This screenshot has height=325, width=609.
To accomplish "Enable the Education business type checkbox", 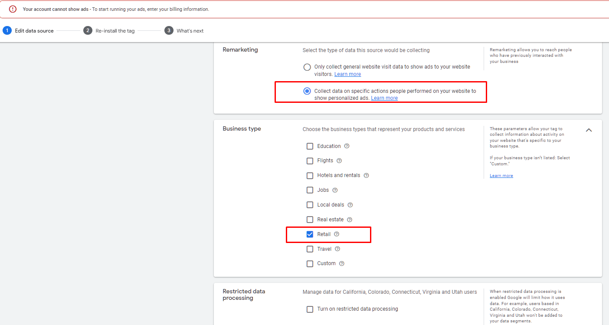I will pos(310,146).
